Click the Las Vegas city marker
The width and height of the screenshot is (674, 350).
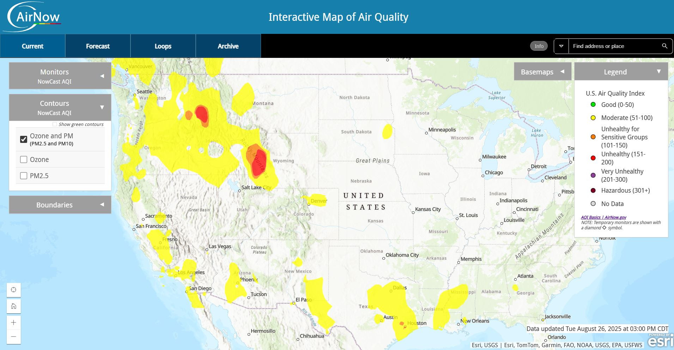pyautogui.click(x=207, y=250)
